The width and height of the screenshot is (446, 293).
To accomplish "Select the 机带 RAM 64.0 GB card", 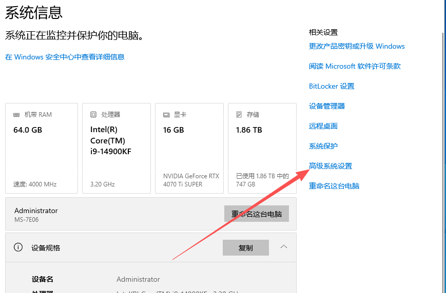I will [x=42, y=148].
